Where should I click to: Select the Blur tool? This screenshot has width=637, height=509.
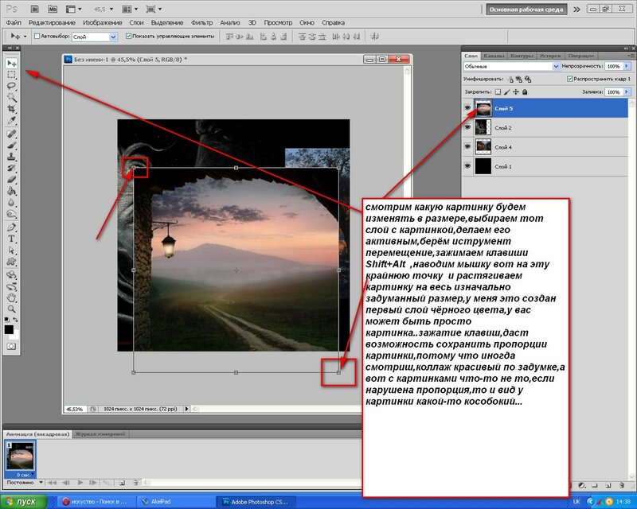tap(11, 202)
